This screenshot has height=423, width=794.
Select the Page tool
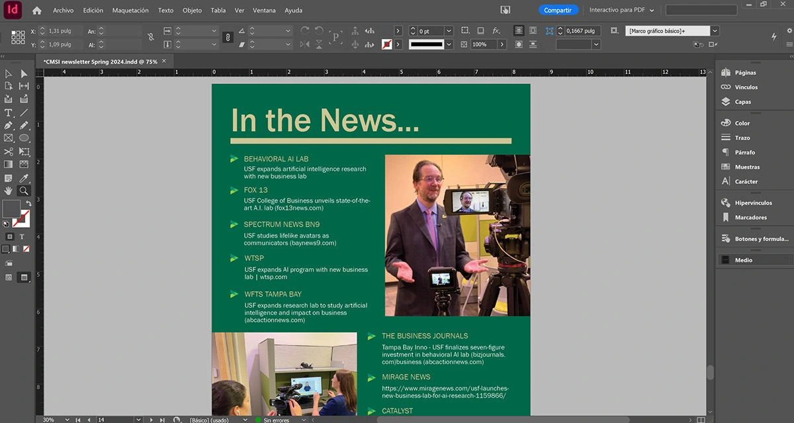[x=9, y=86]
